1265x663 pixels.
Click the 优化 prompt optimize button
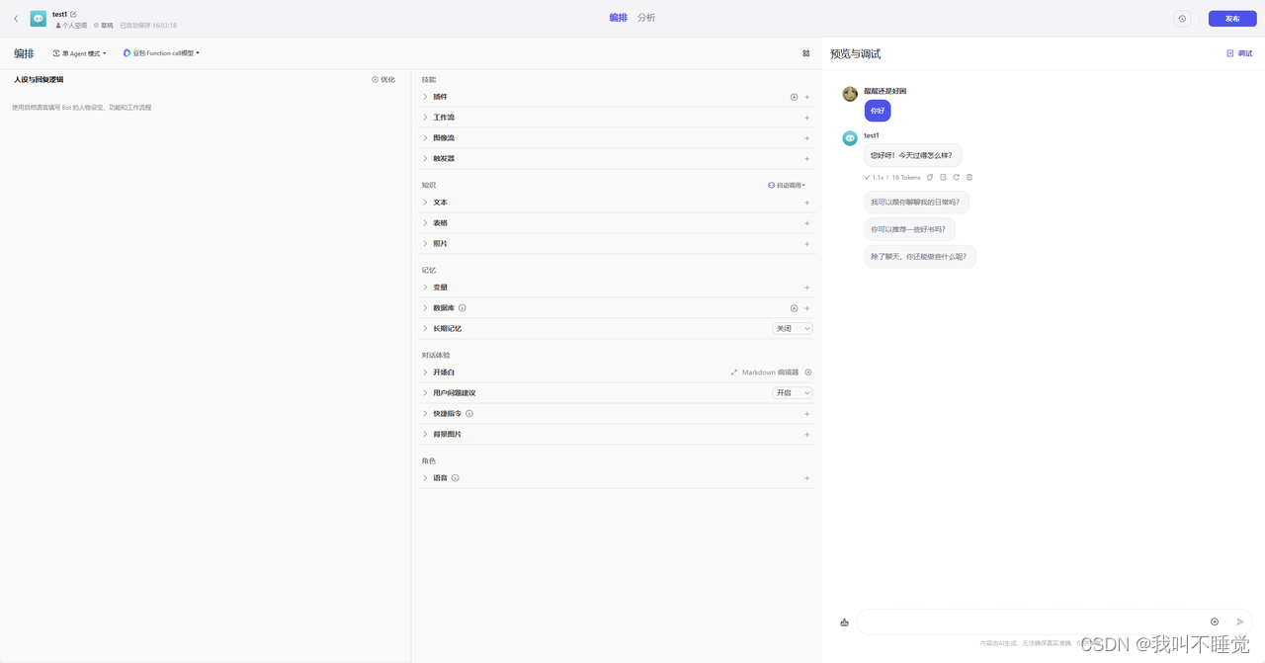click(x=383, y=80)
